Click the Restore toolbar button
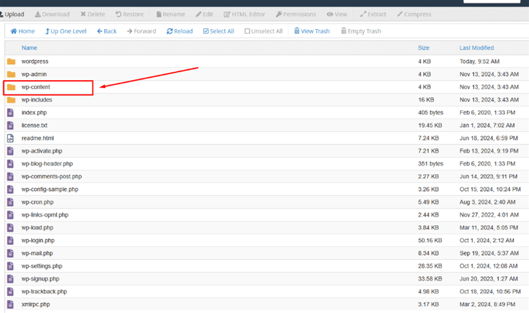 [x=130, y=14]
